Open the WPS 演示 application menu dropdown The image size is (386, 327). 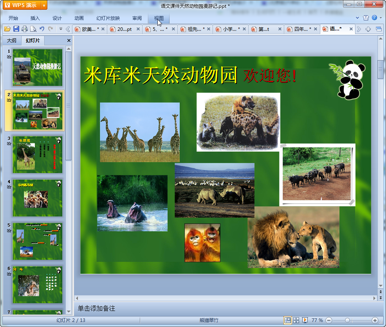click(x=43, y=5)
